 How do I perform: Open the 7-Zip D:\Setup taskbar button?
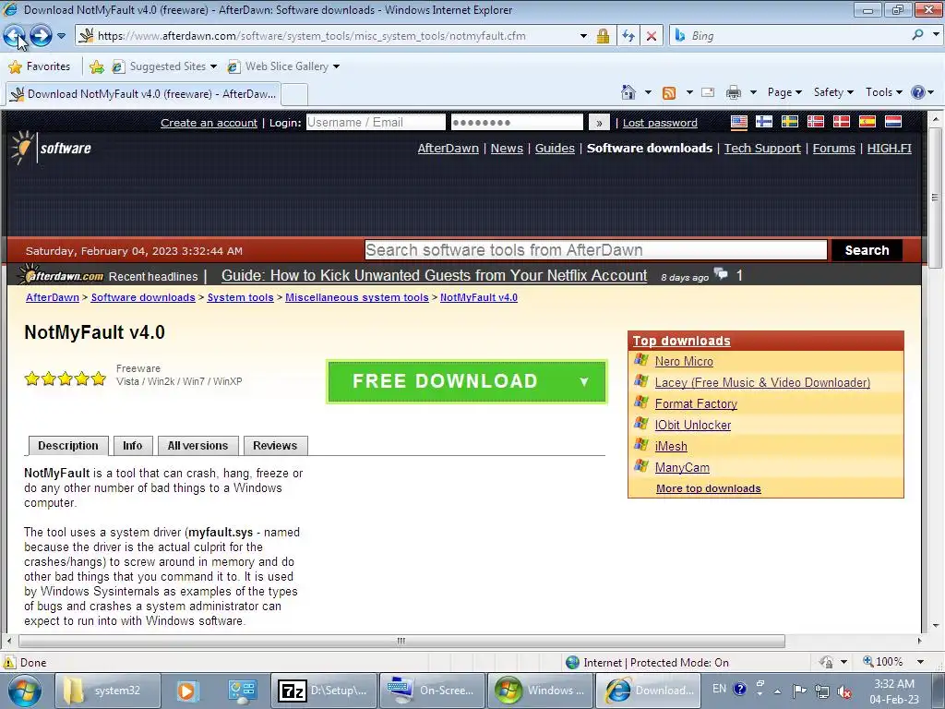(324, 691)
